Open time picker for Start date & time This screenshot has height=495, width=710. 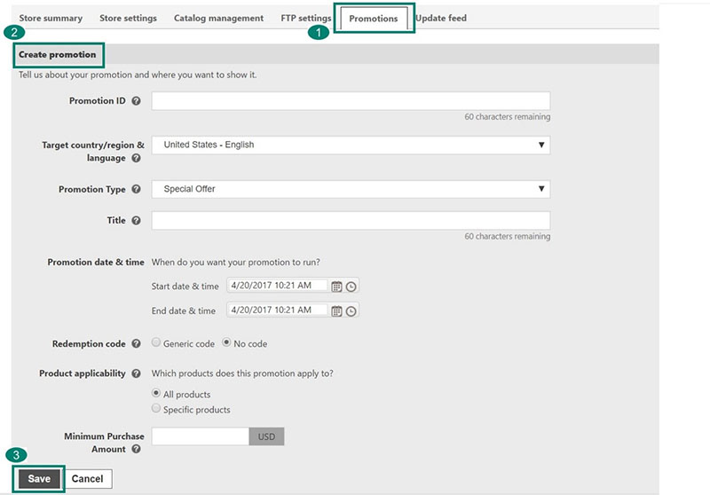pyautogui.click(x=351, y=287)
